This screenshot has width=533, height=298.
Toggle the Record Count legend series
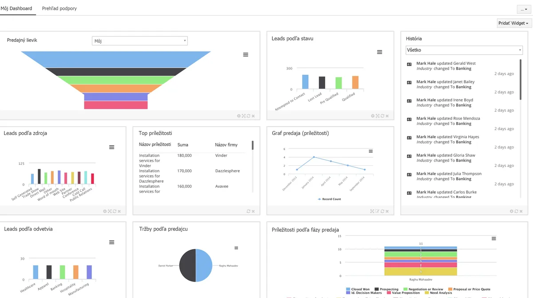click(x=329, y=199)
